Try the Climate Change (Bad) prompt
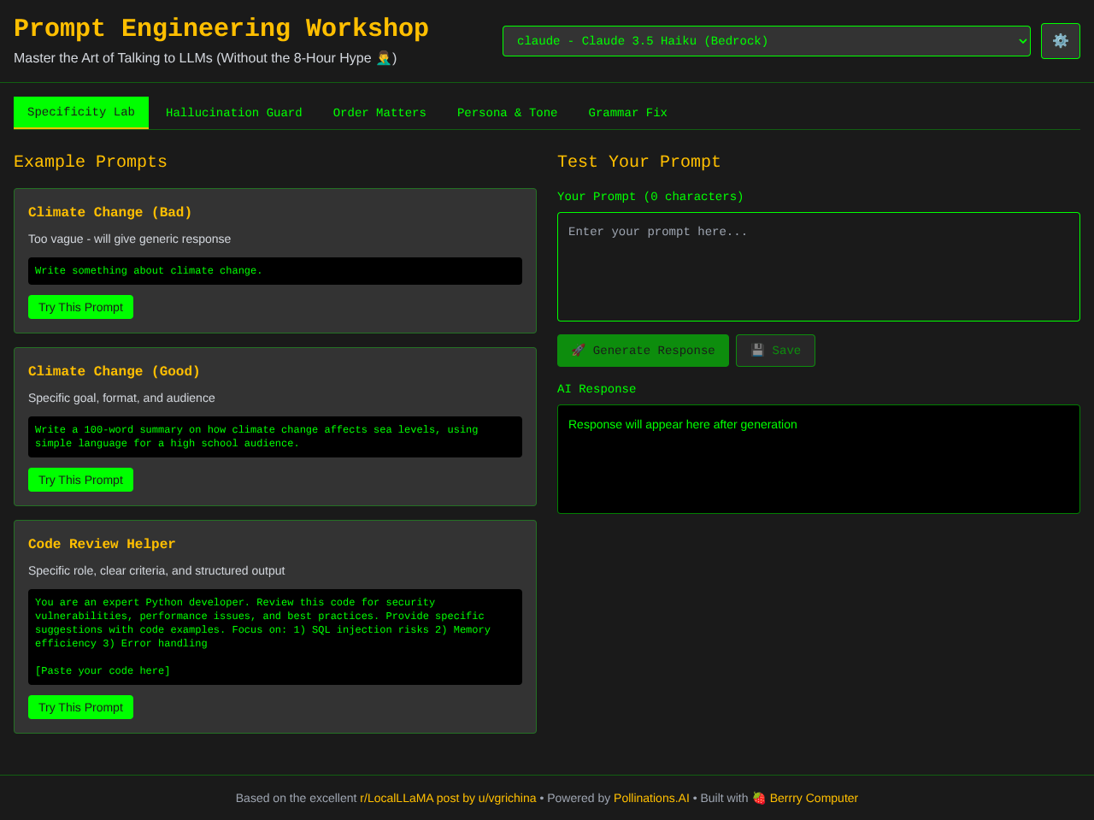Image resolution: width=1094 pixels, height=820 pixels. click(80, 307)
